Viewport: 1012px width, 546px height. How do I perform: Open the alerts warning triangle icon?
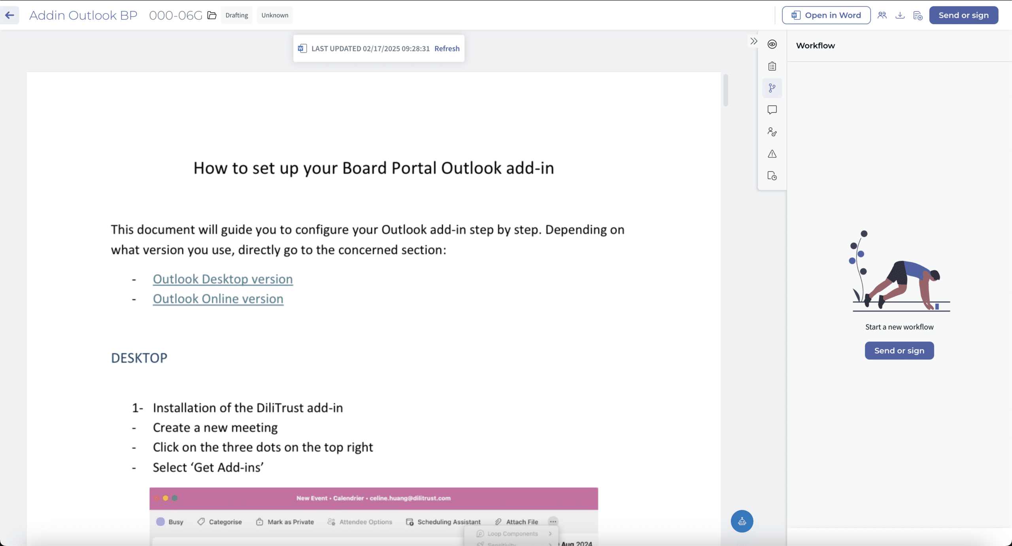point(772,154)
